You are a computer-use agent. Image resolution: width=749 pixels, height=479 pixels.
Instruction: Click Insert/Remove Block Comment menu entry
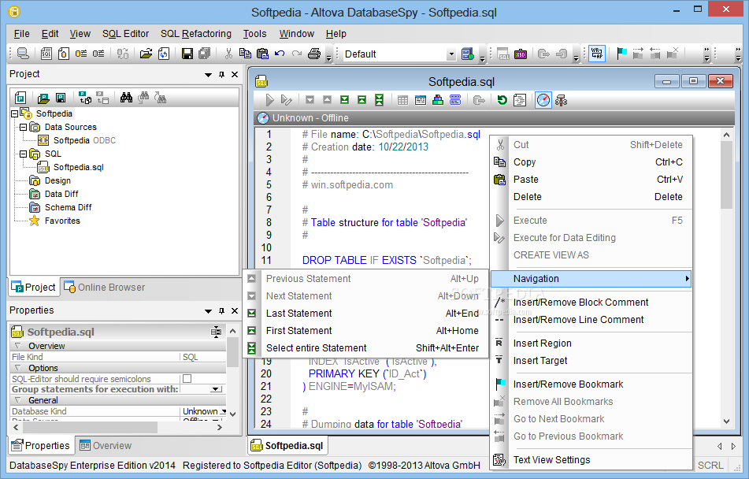pos(591,302)
